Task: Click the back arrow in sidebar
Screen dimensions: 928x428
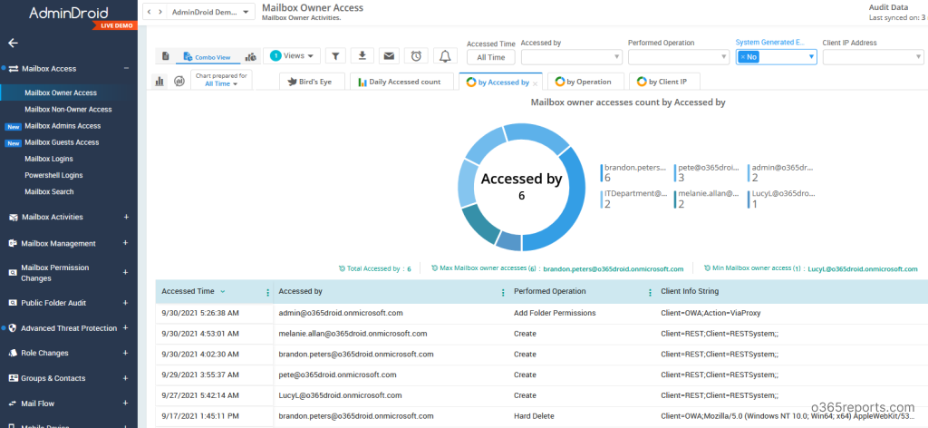Action: (13, 44)
